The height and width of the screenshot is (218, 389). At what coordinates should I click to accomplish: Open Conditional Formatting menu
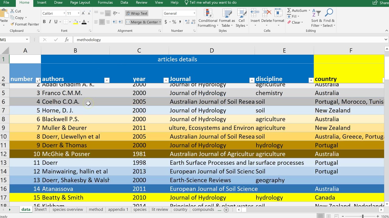tap(208, 18)
